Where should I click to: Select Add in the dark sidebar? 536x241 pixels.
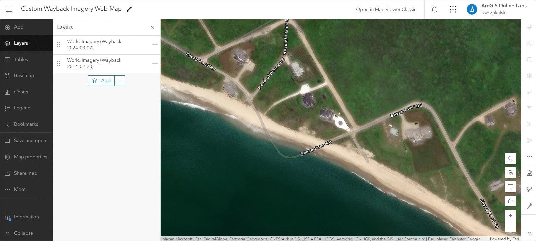(26, 27)
